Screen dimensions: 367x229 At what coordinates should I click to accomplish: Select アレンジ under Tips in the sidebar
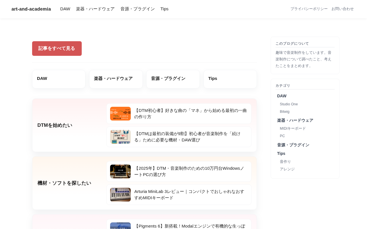pyautogui.click(x=287, y=169)
